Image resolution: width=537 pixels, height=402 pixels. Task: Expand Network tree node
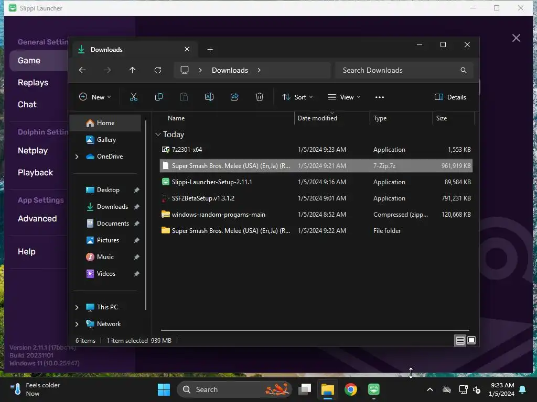coord(77,324)
